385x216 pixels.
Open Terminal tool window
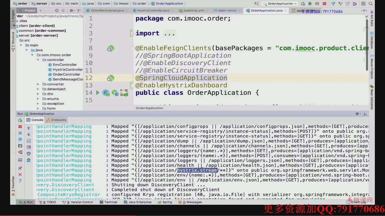[x=108, y=202]
